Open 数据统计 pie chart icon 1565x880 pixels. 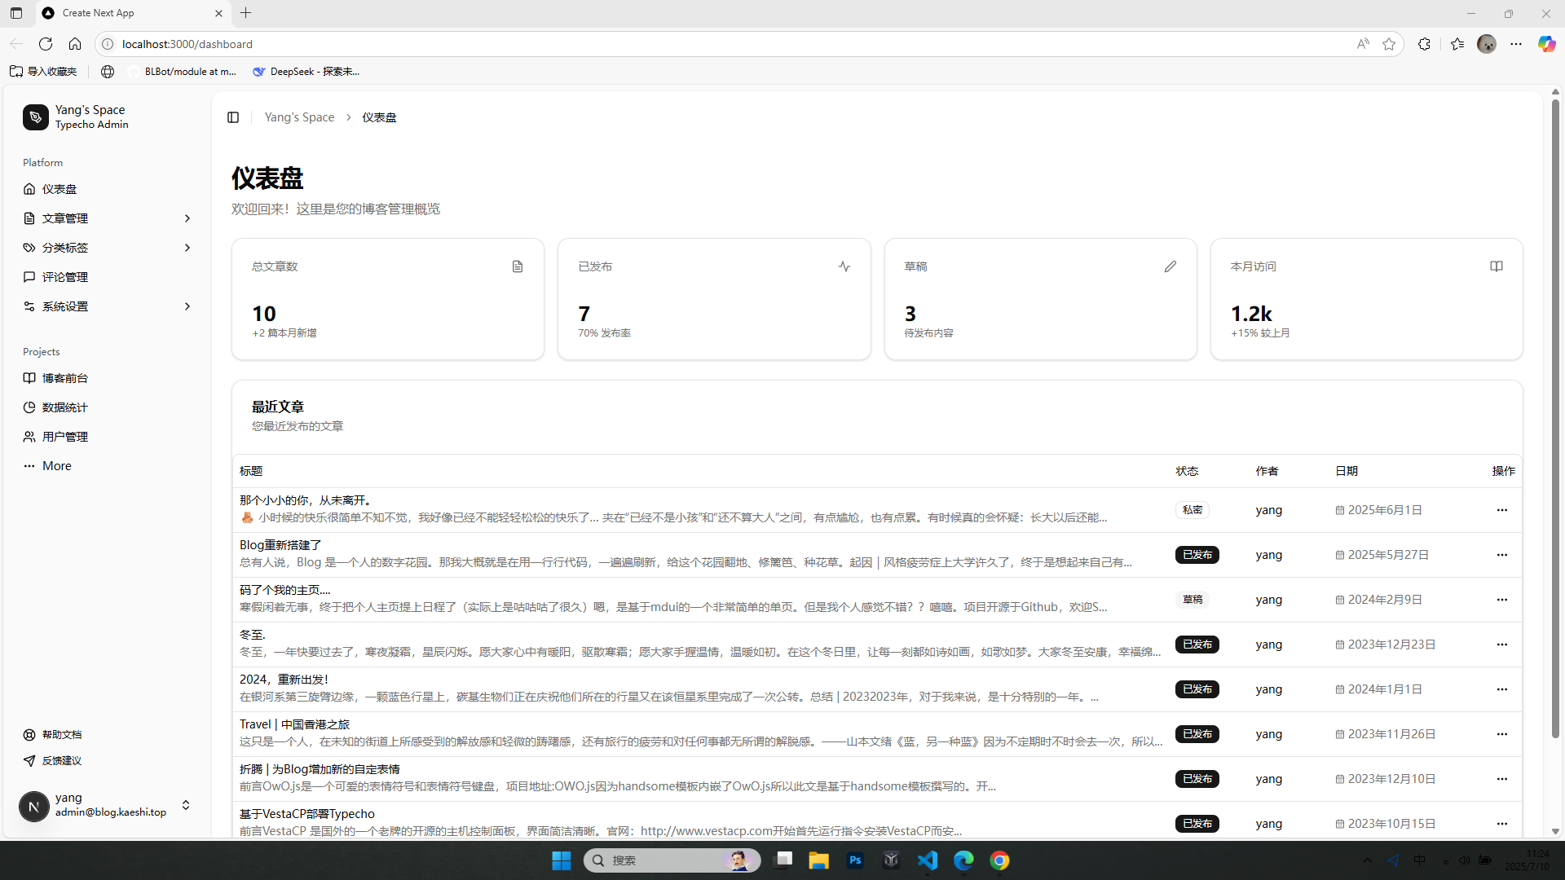click(x=29, y=407)
